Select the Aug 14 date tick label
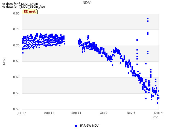Screen dimensions: 175x131 [49, 113]
